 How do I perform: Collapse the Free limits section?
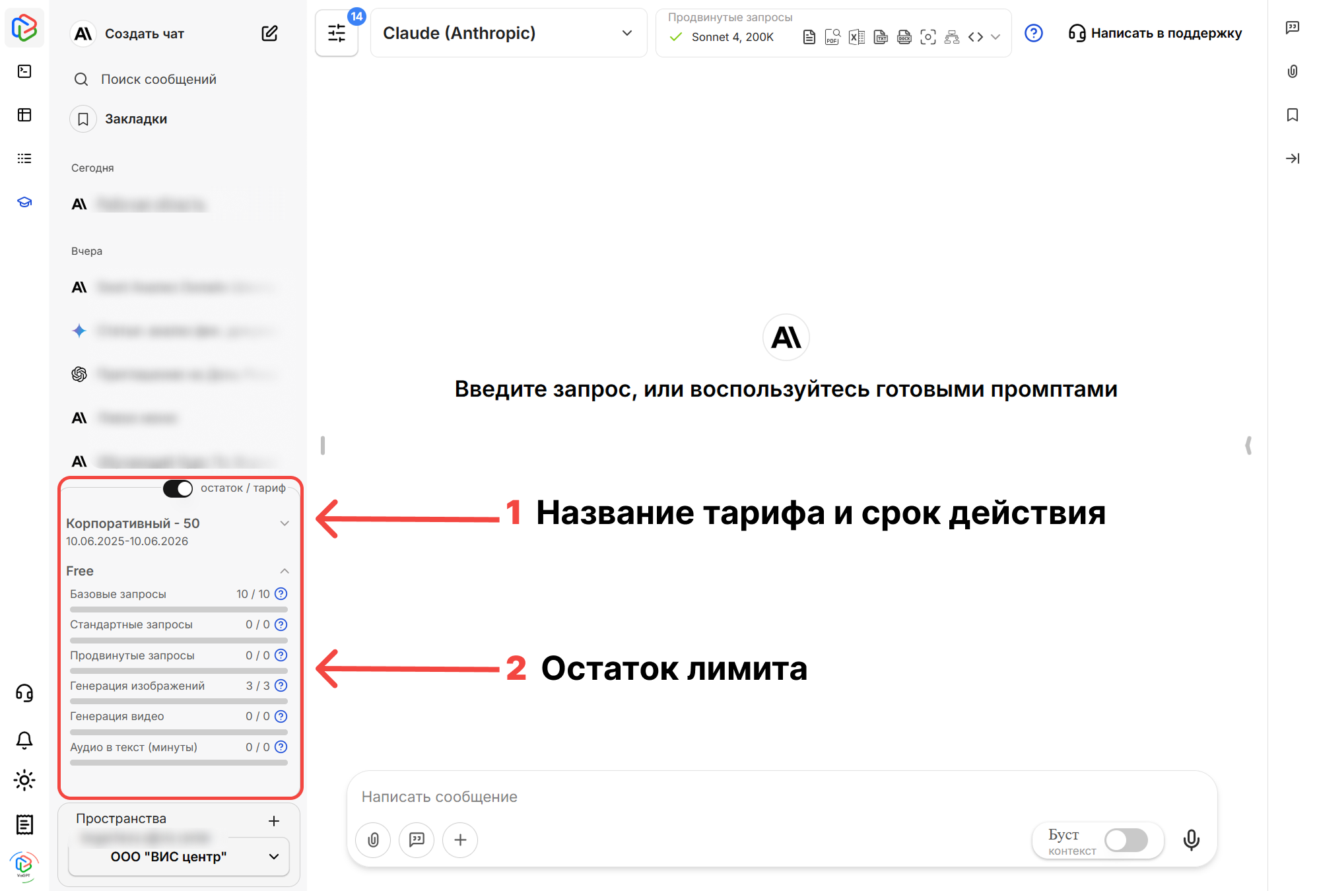[x=285, y=571]
